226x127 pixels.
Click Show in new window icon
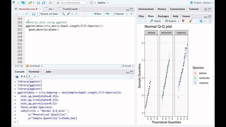click(27, 14)
